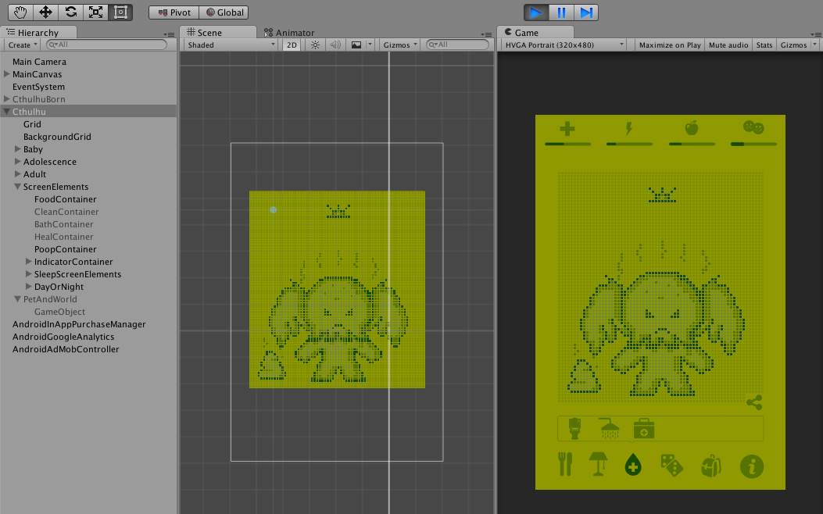The height and width of the screenshot is (514, 823).
Task: Expand the Adolescence object
Action: [18, 162]
